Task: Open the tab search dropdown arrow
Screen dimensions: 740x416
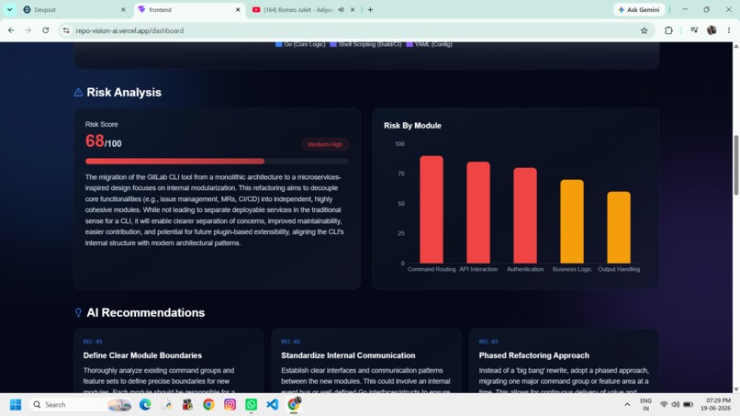Action: click(x=9, y=9)
